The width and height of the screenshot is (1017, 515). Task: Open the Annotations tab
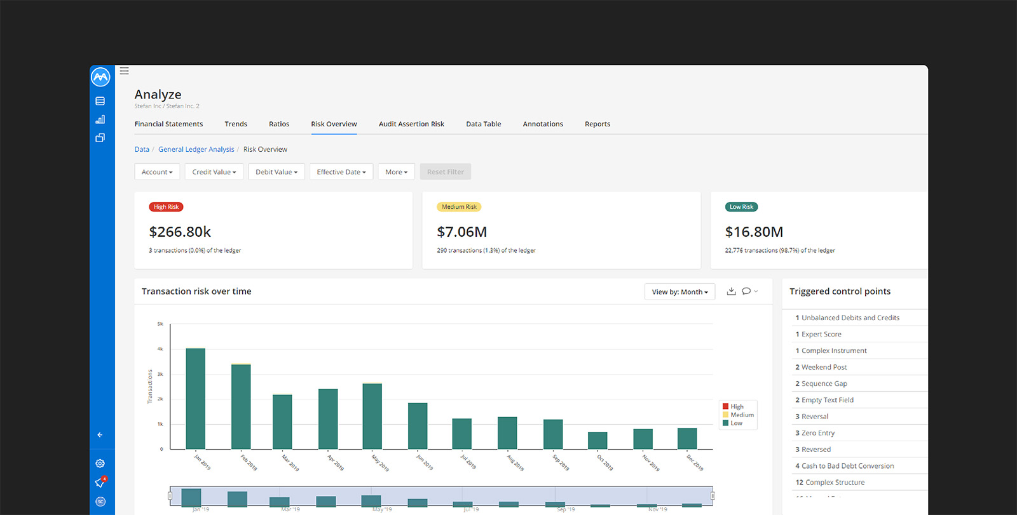tap(543, 124)
